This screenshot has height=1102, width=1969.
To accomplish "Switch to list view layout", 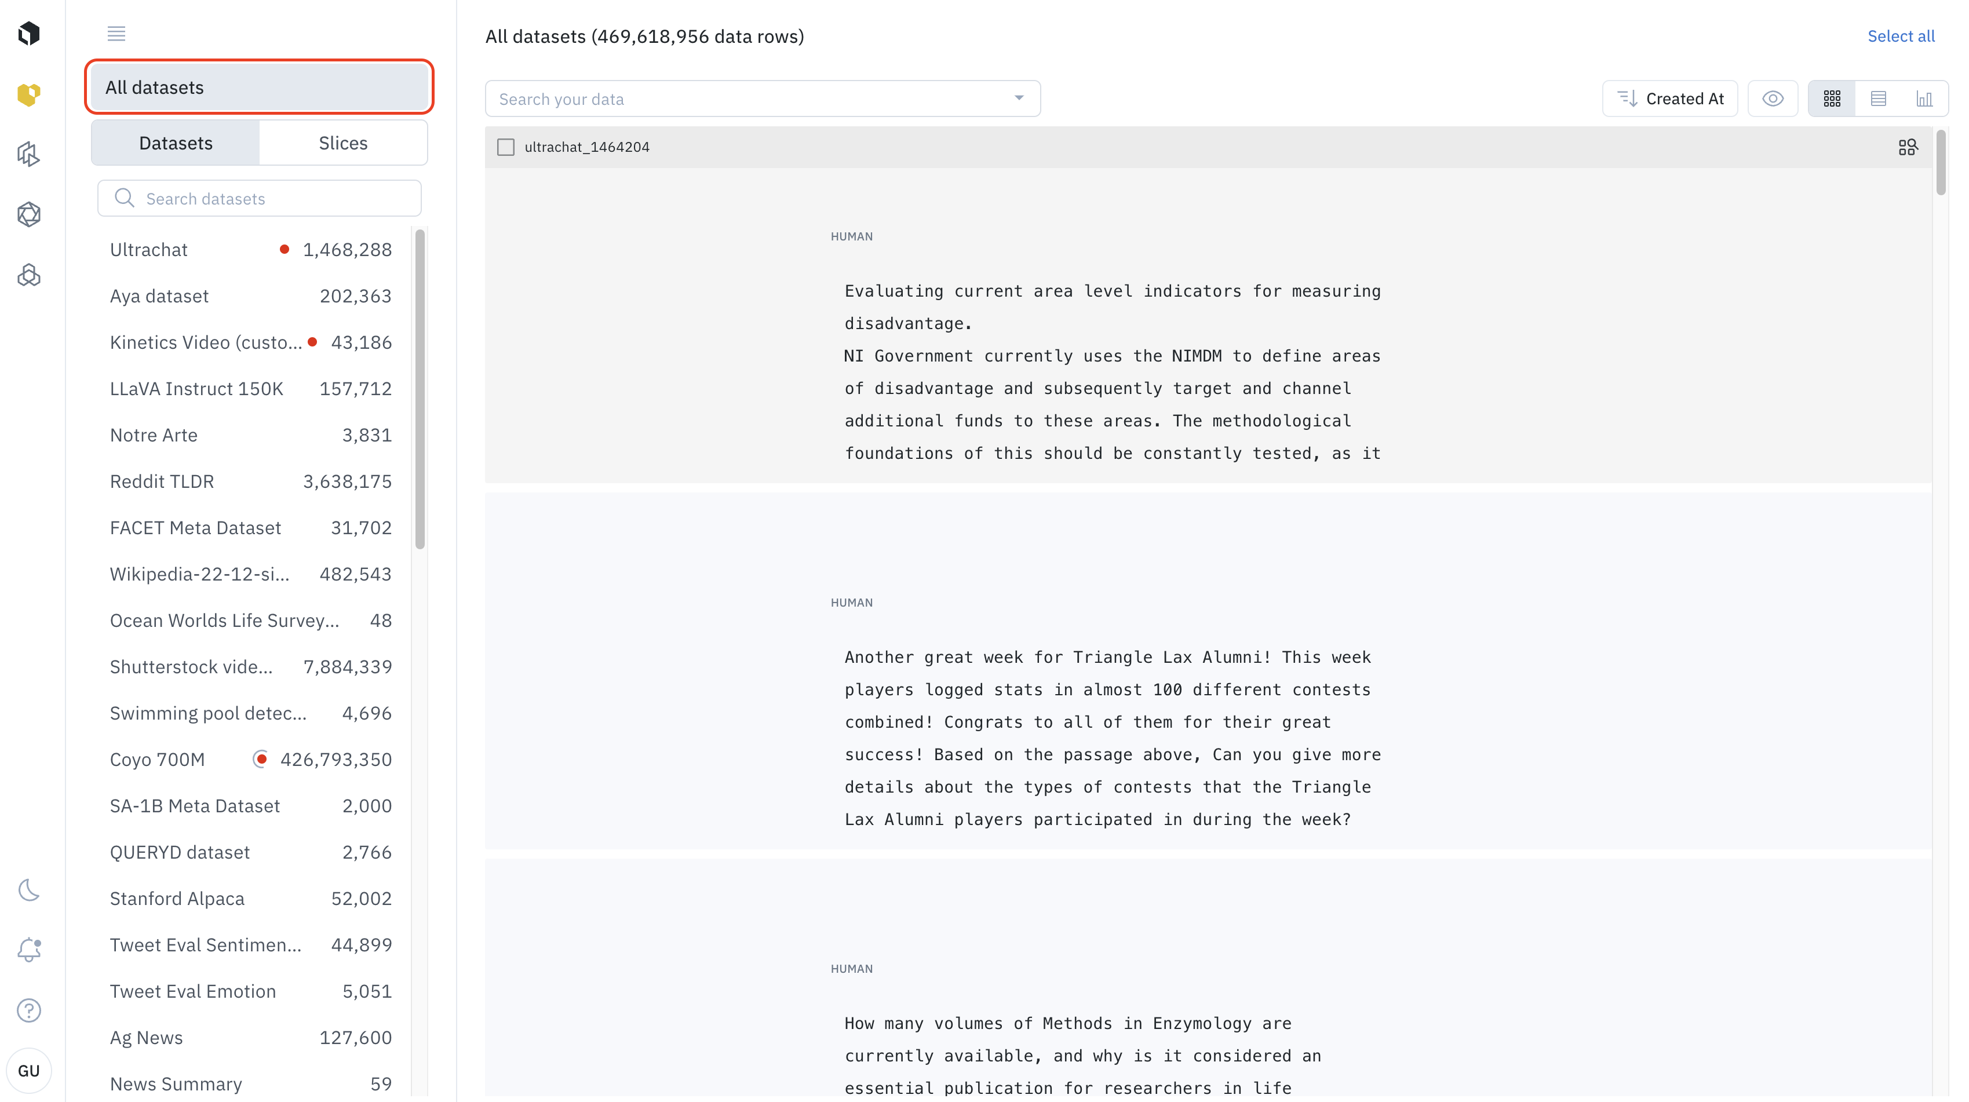I will pos(1879,97).
